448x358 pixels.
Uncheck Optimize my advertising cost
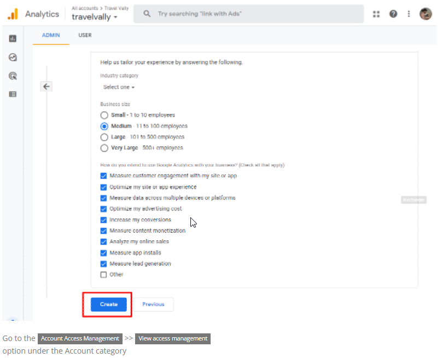pyautogui.click(x=103, y=209)
